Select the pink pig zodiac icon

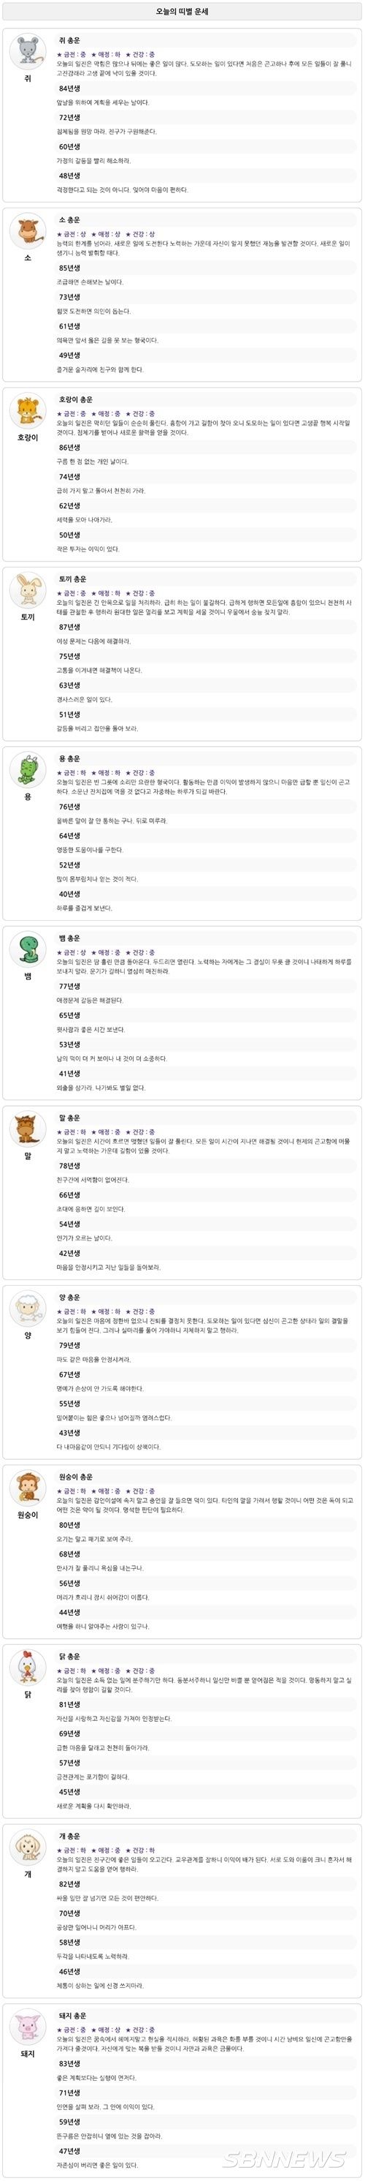28,2027
